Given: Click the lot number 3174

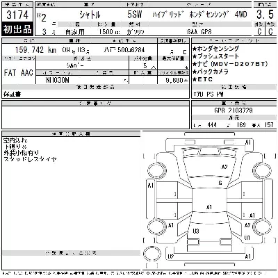Looking at the screenshot, I should (x=17, y=15).
